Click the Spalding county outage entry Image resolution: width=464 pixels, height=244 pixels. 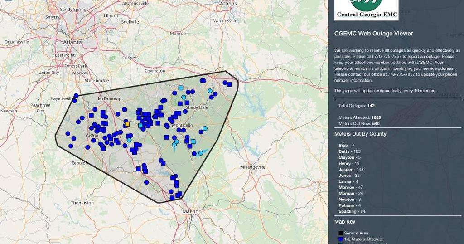(x=352, y=211)
